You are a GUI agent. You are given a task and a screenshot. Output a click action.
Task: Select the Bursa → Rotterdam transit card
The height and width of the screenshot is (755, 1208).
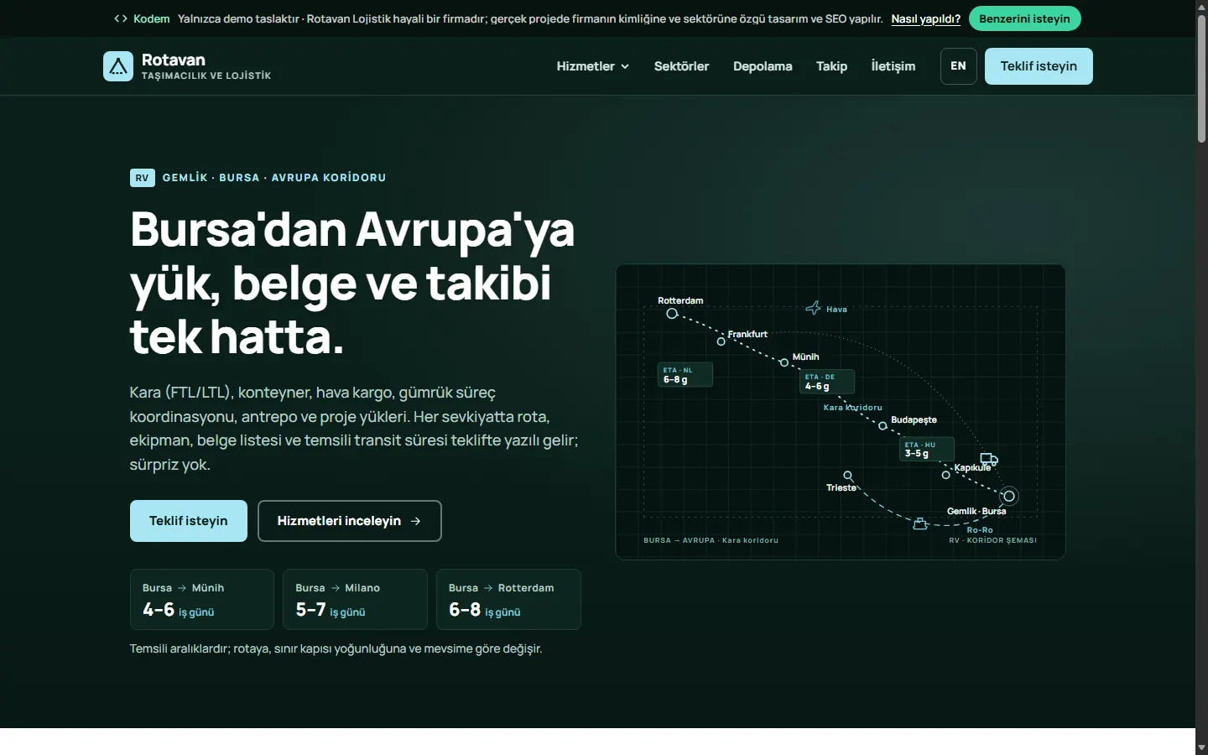tap(508, 599)
